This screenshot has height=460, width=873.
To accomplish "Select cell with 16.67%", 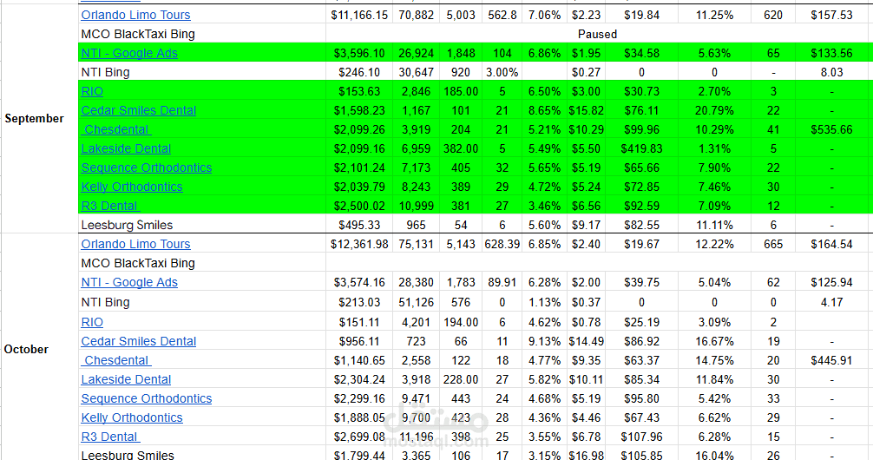I will pyautogui.click(x=714, y=341).
